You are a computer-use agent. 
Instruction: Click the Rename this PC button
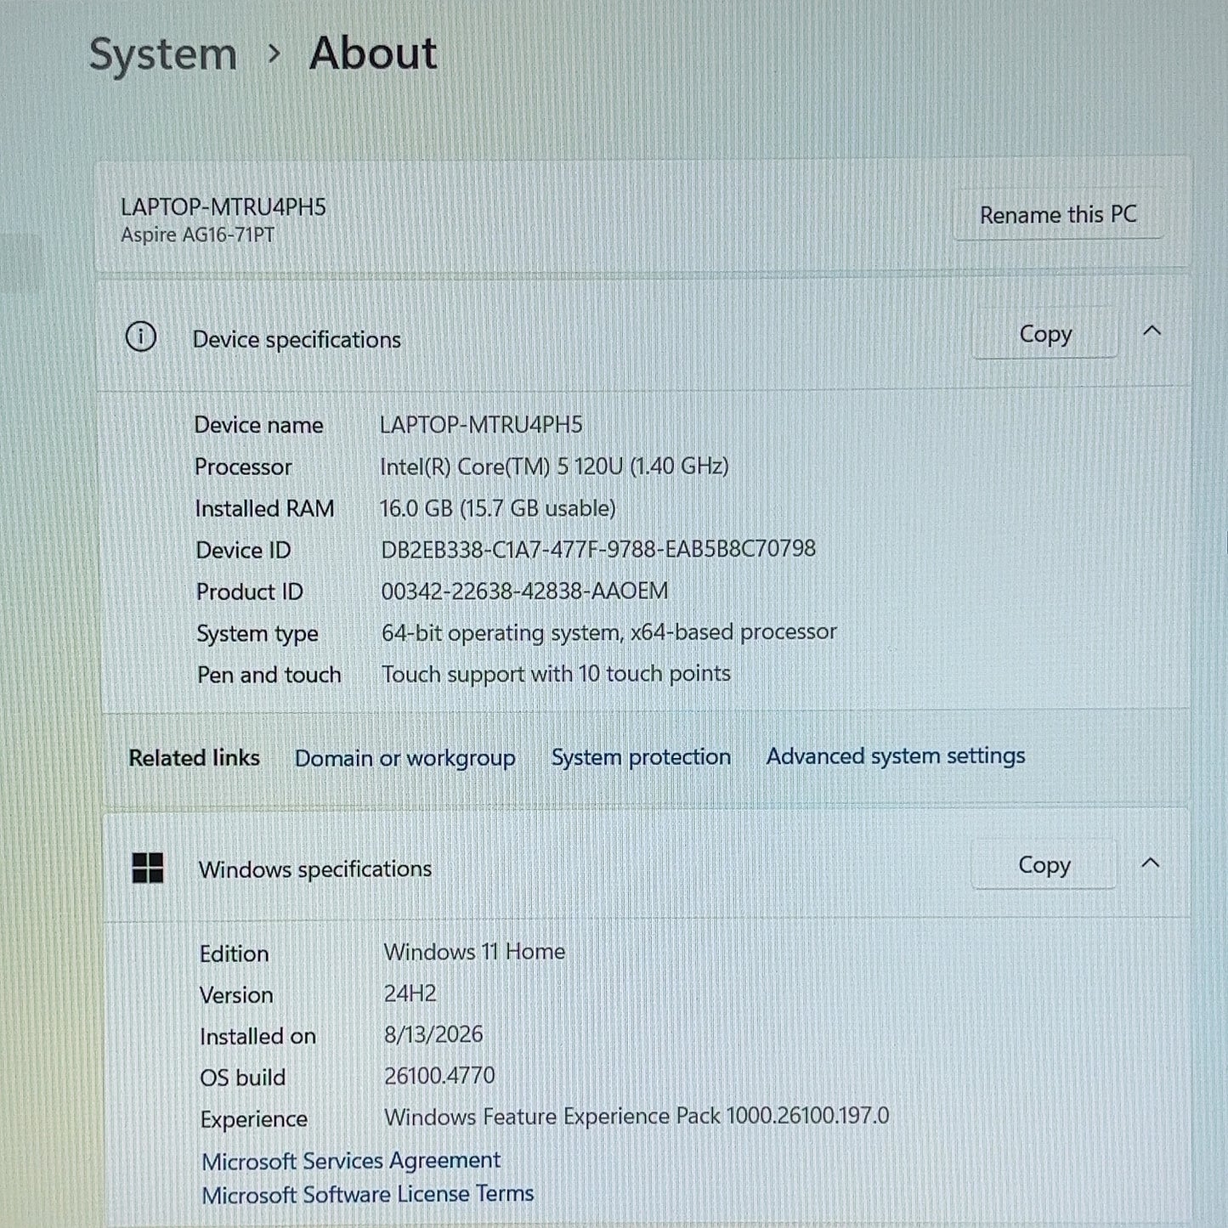pos(1058,215)
